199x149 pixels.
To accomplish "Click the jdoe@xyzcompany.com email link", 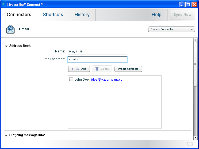I will 108,80.
